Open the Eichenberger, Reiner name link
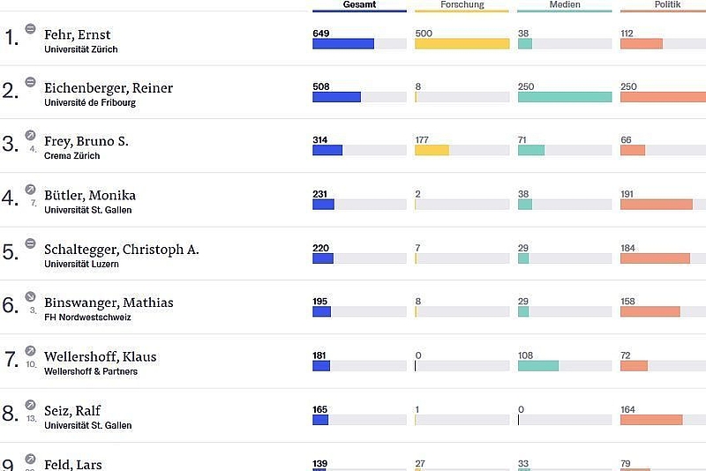Screen dimensions: 706x471 pos(109,88)
